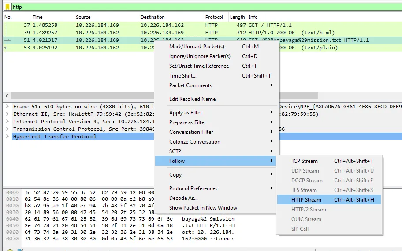This screenshot has height=251, width=402.
Task: Choose Edit Resolved Name
Action: click(x=216, y=99)
